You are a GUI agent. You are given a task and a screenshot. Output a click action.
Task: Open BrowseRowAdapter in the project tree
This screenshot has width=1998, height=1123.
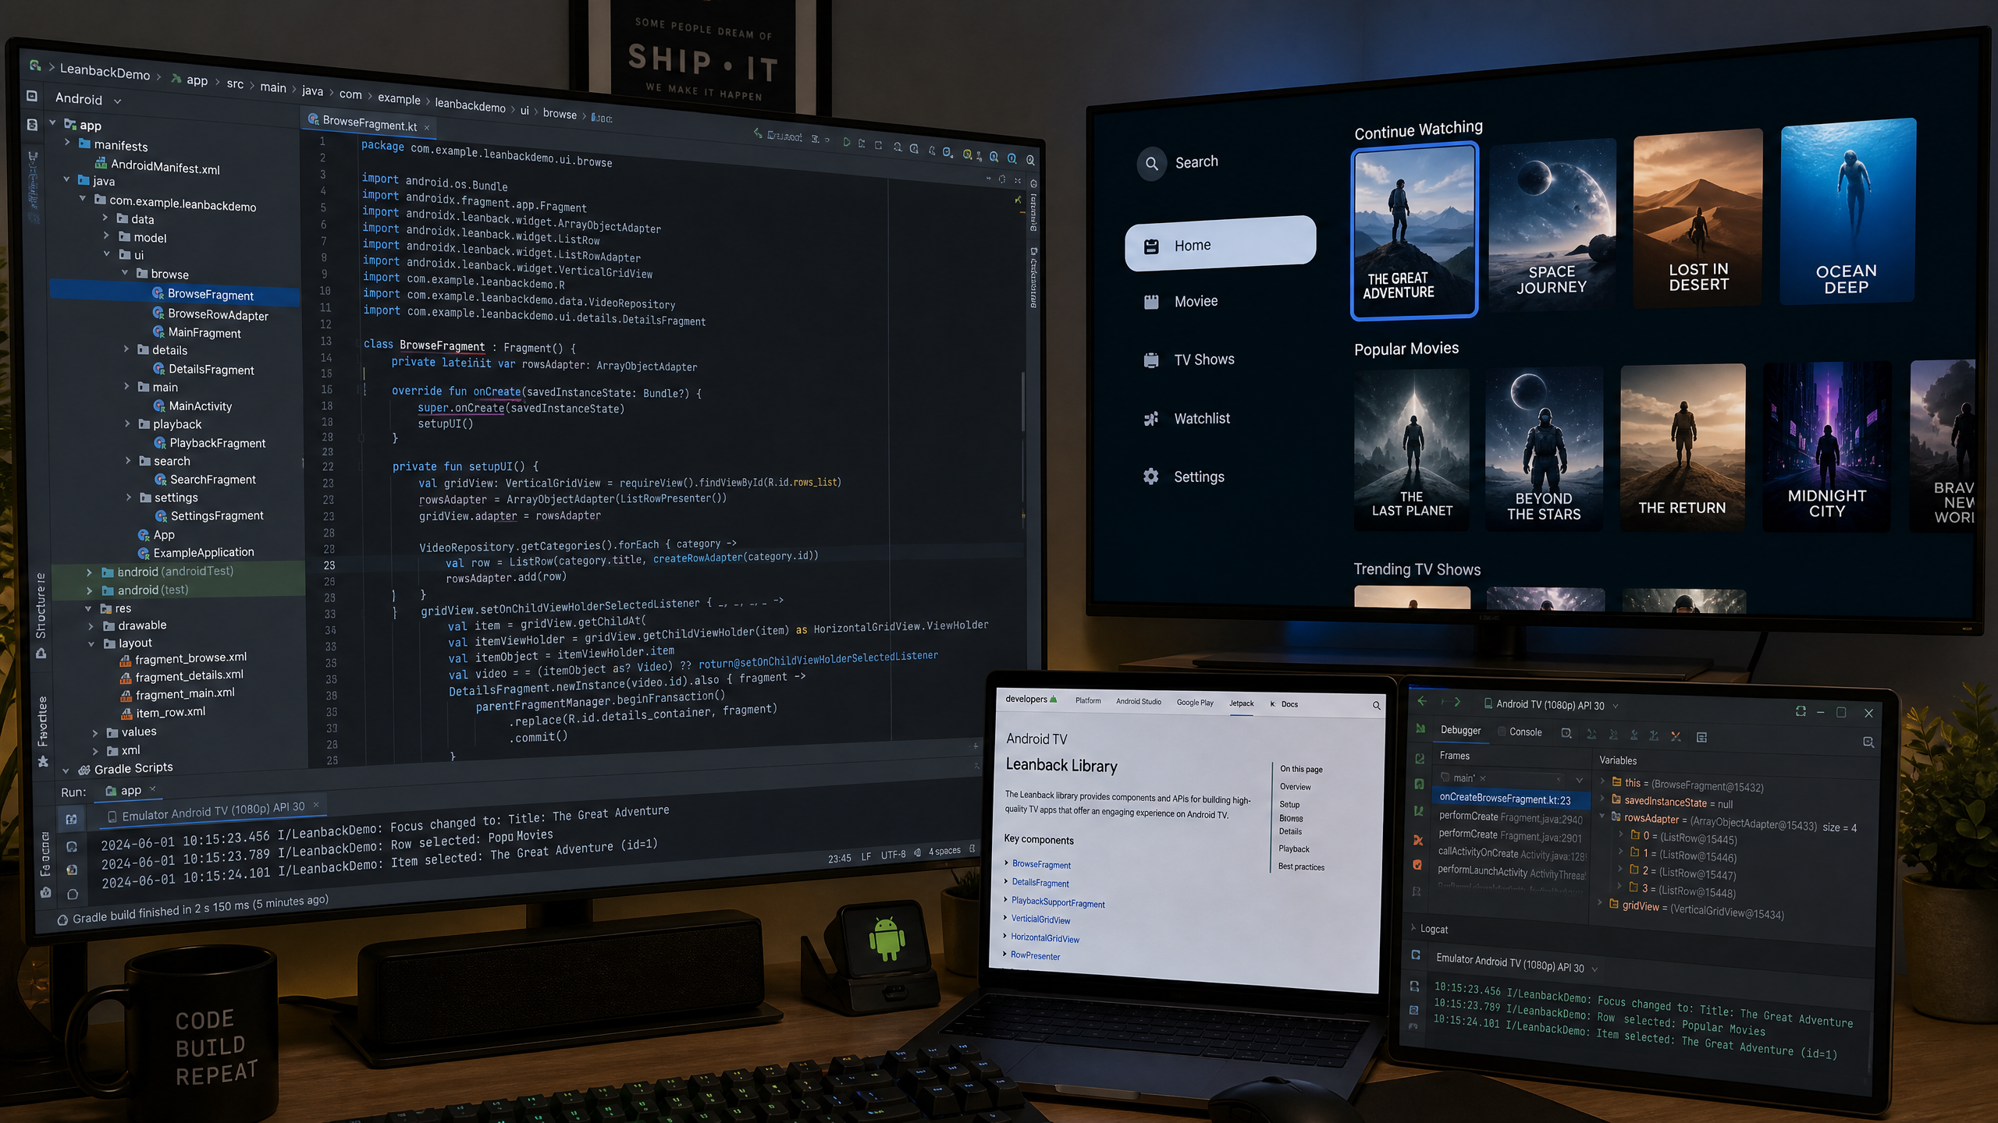(210, 314)
